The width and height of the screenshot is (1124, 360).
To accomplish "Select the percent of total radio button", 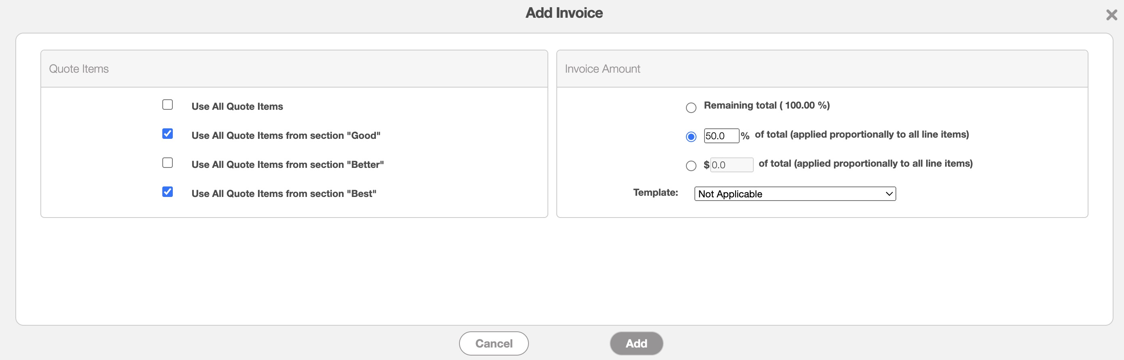I will tap(691, 136).
